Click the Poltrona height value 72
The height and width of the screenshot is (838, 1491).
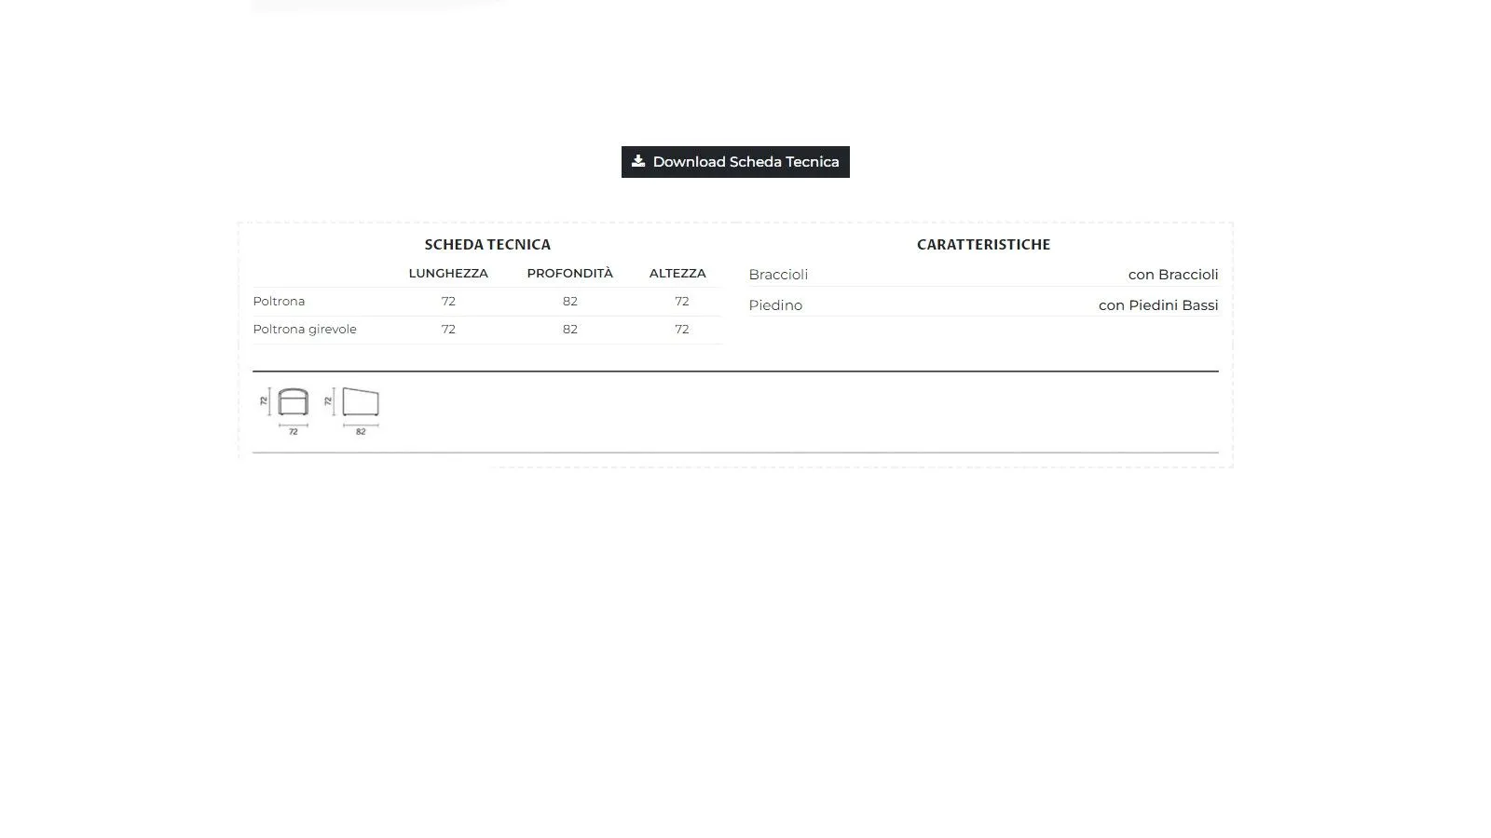682,302
